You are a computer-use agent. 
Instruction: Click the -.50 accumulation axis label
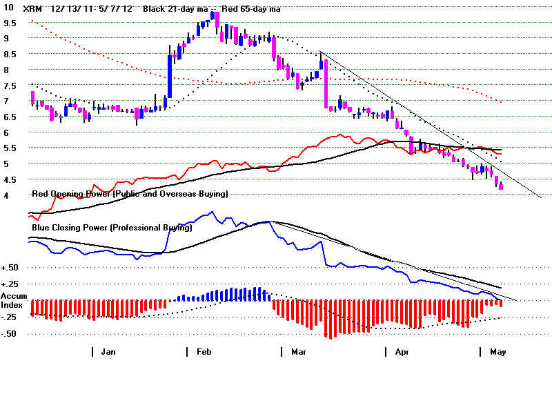[10, 333]
